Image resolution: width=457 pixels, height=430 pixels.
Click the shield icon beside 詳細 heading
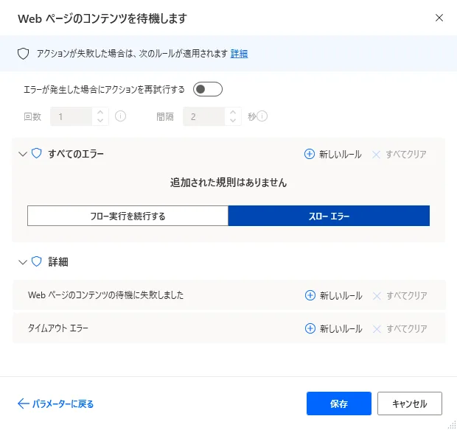pyautogui.click(x=37, y=261)
